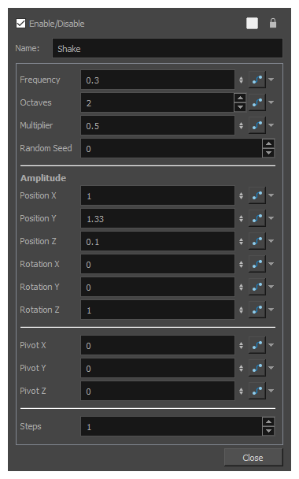Image resolution: width=299 pixels, height=479 pixels.
Task: Increase Steps value using up arrow
Action: click(x=268, y=421)
